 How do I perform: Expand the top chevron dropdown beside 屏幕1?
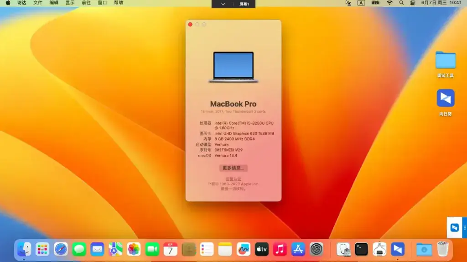pyautogui.click(x=223, y=4)
